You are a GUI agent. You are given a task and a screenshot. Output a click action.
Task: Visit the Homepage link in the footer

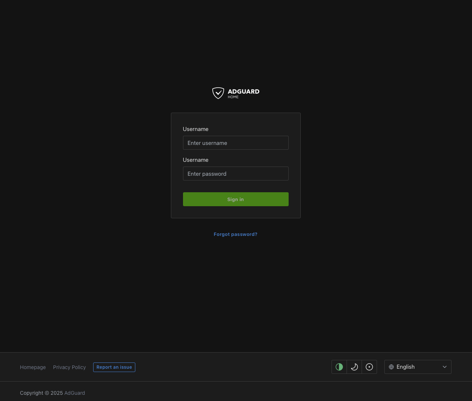click(x=33, y=367)
